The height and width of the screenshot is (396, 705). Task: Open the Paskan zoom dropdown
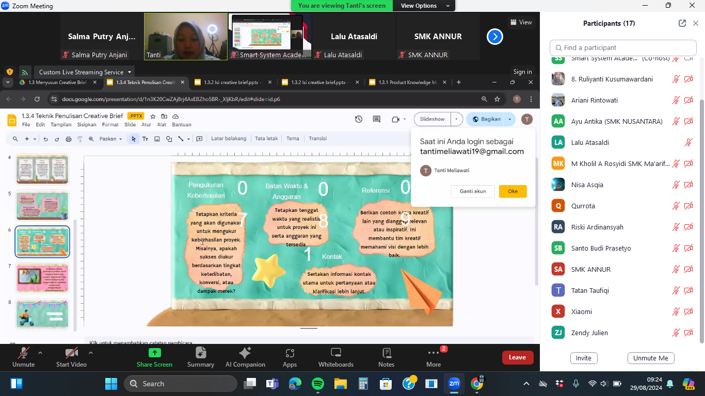tap(111, 139)
